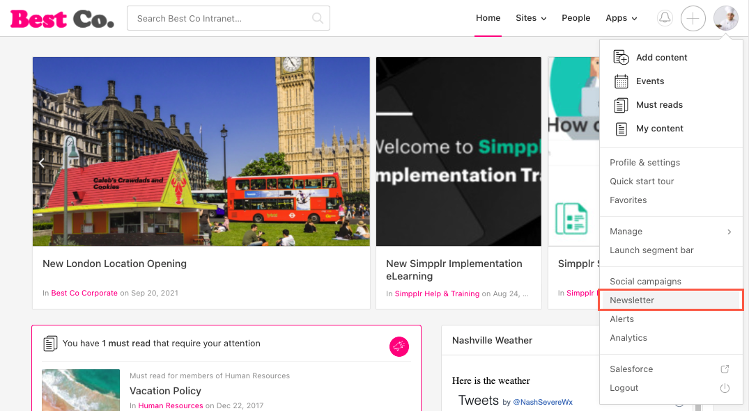
Task: Open New Simpplr Implementation eLearning article
Action: point(454,270)
